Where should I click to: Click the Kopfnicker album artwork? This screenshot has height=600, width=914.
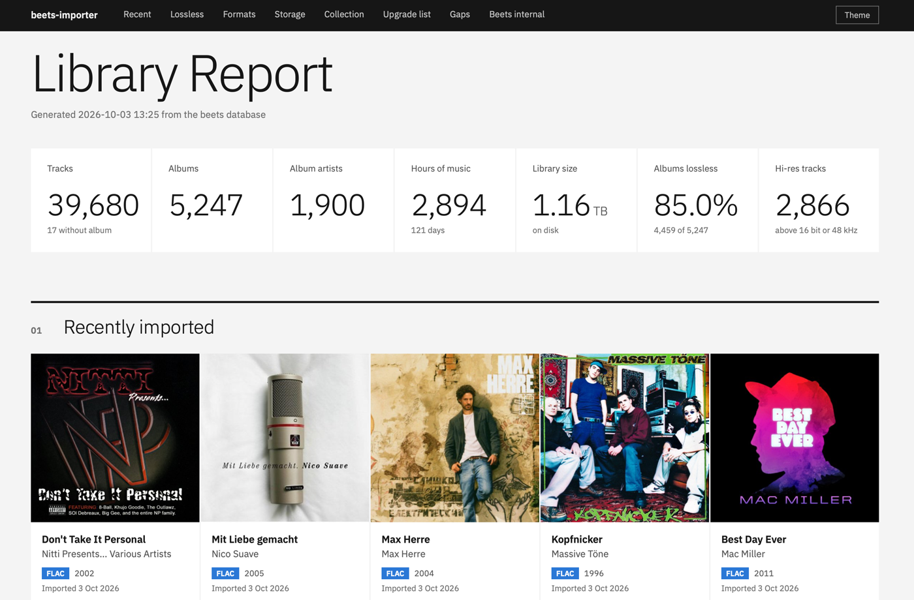coord(625,438)
